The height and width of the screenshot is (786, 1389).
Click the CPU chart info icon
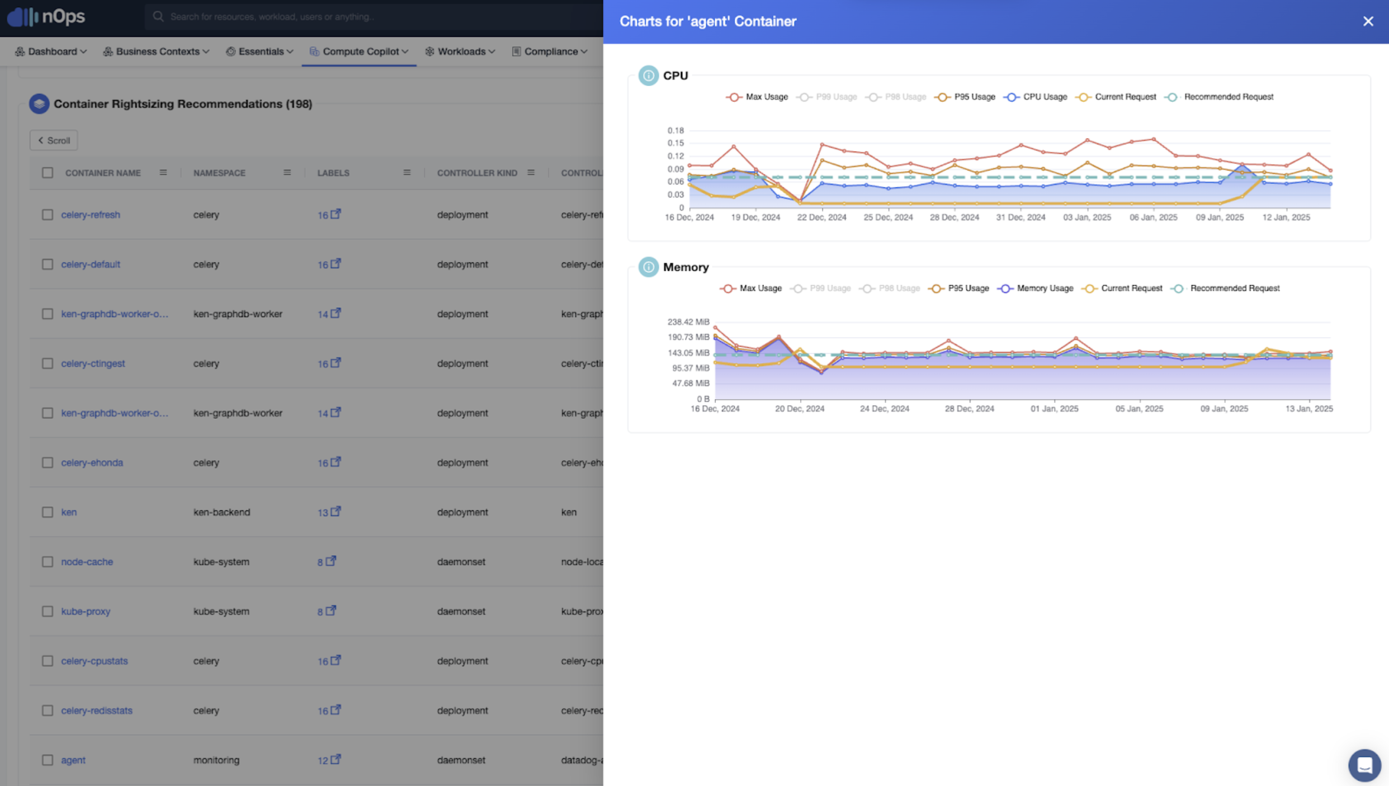pos(648,75)
